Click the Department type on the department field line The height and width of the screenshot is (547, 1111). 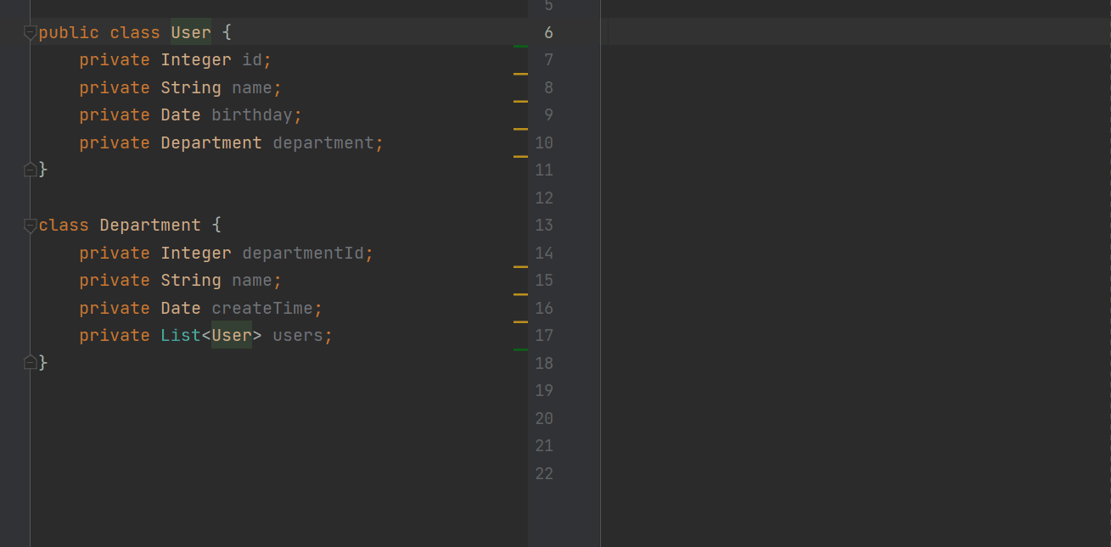click(x=210, y=142)
